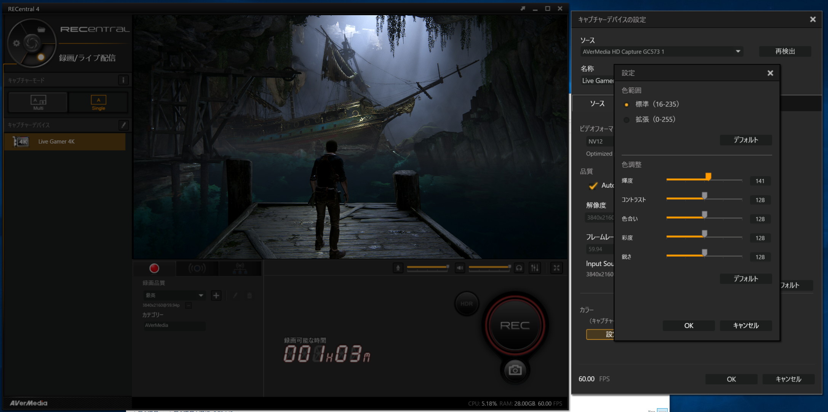Viewport: 828px width, 412px height.
Task: Click the contrast value field 128
Action: tap(760, 200)
